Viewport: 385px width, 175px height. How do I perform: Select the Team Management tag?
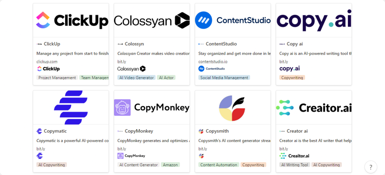(x=94, y=78)
